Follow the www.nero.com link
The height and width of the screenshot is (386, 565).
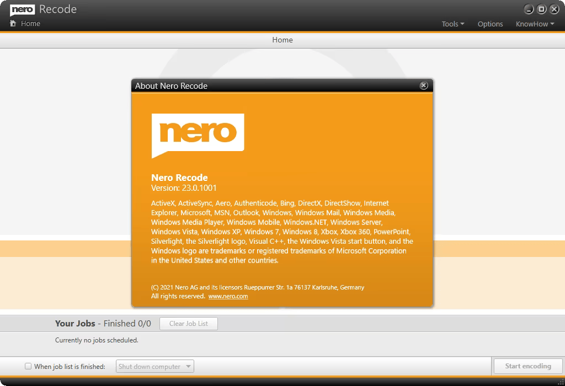tap(228, 296)
